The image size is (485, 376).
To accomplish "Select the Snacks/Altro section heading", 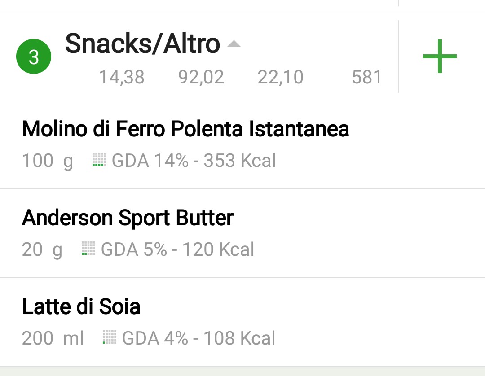I will tap(143, 43).
